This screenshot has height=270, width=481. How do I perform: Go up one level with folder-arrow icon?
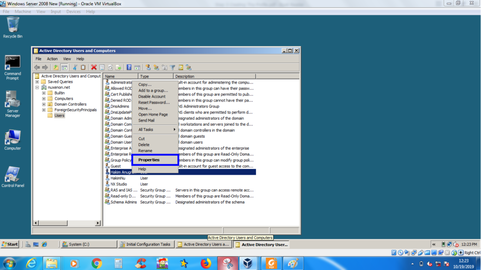(55, 67)
